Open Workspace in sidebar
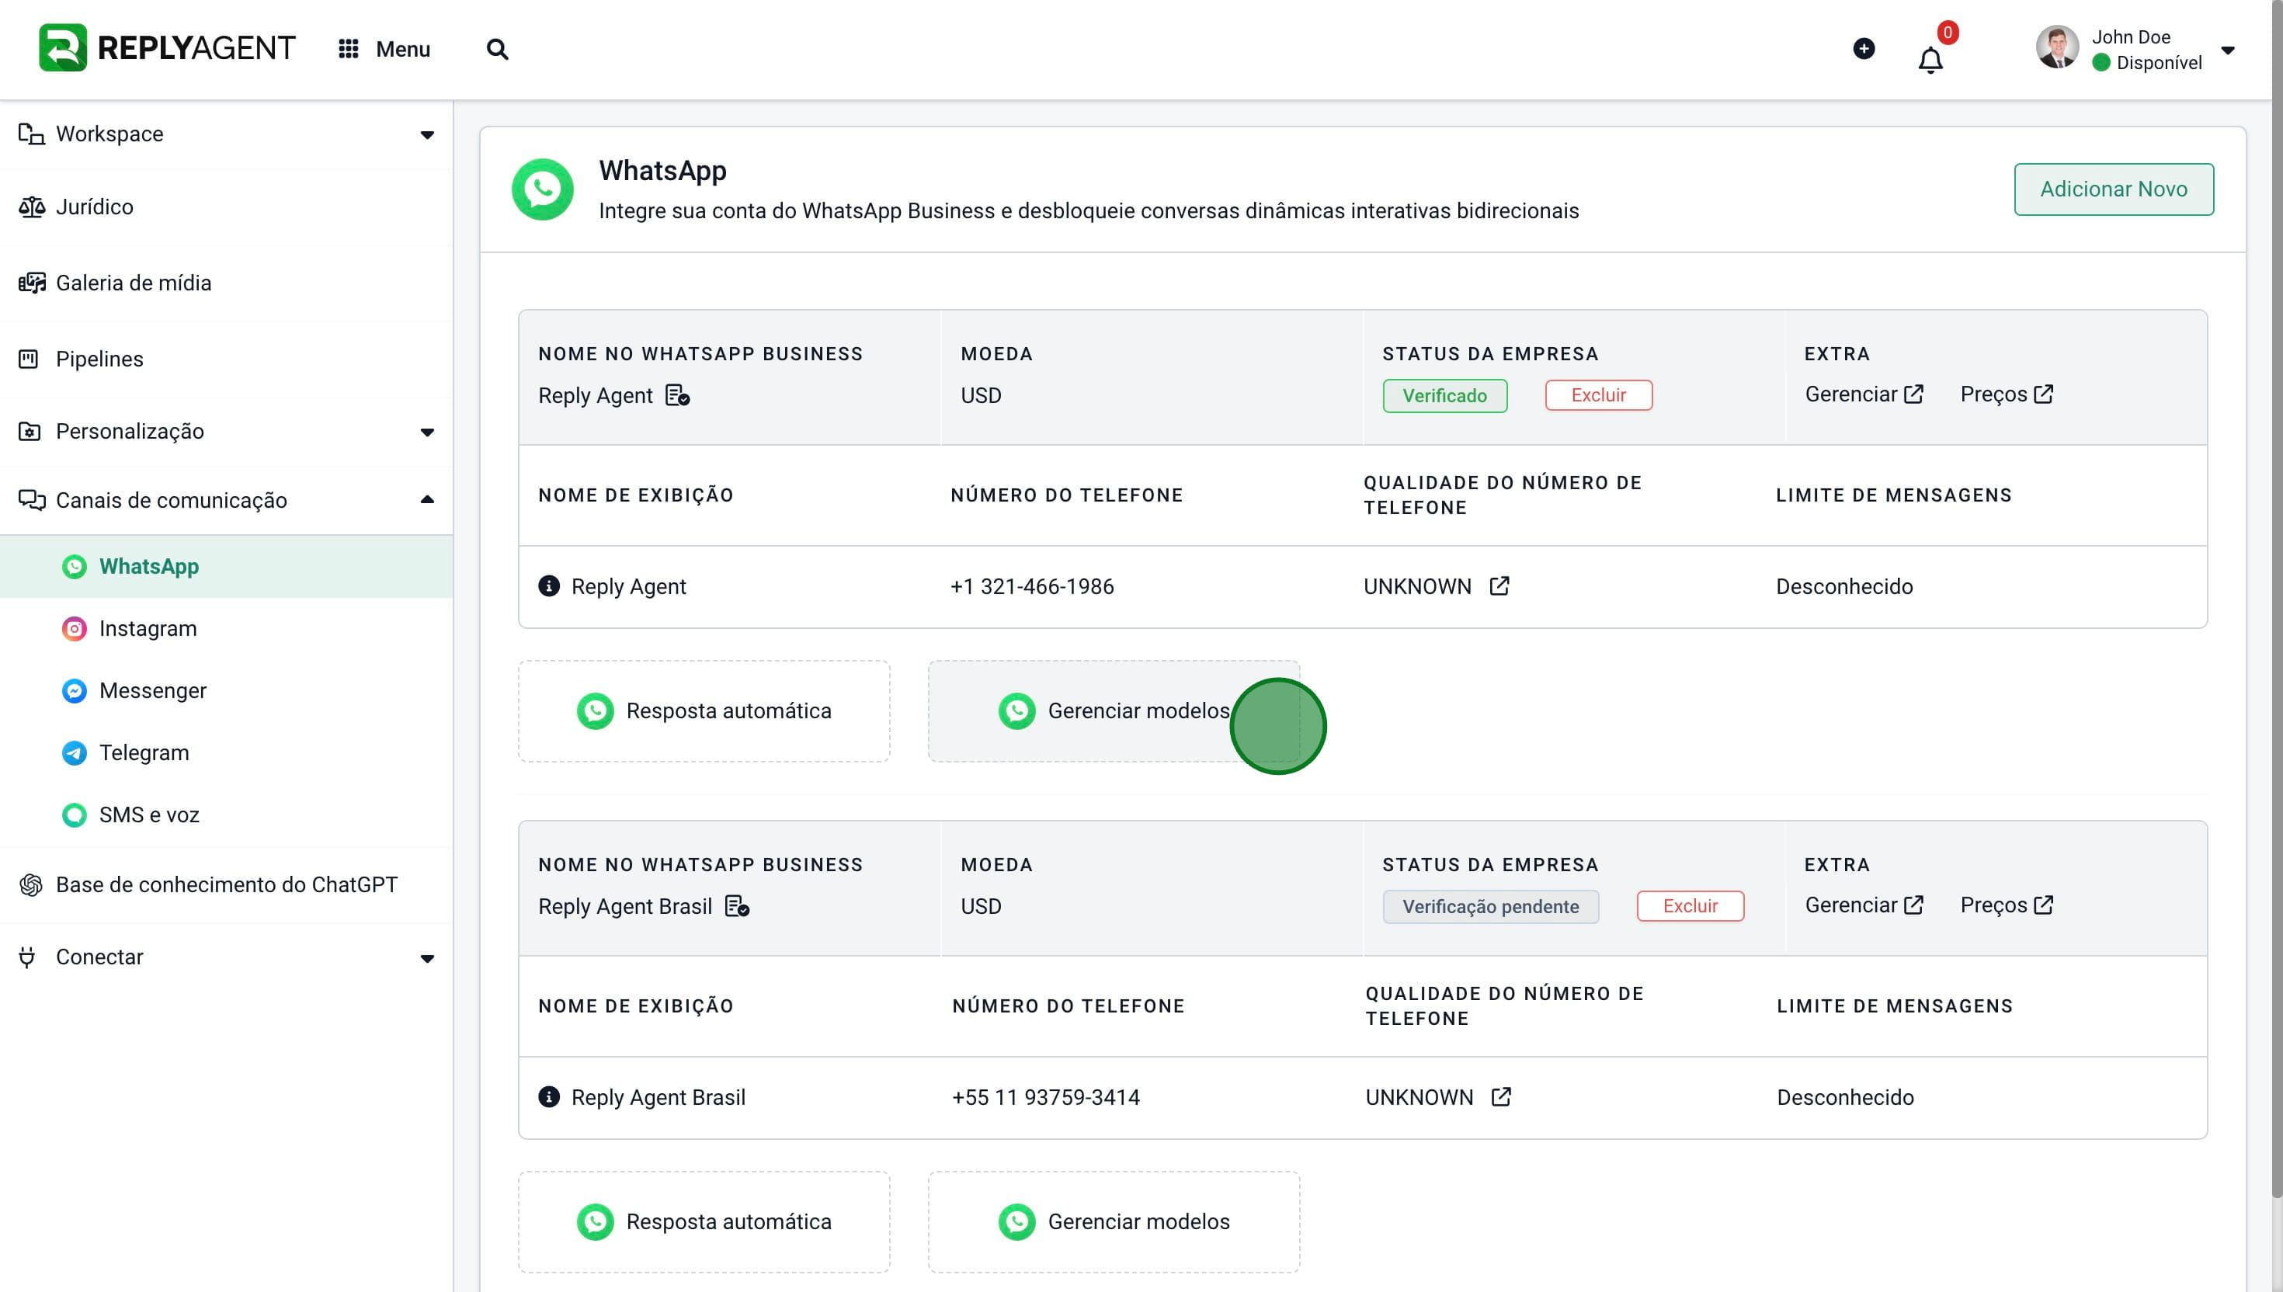This screenshot has width=2283, height=1292. 109,134
